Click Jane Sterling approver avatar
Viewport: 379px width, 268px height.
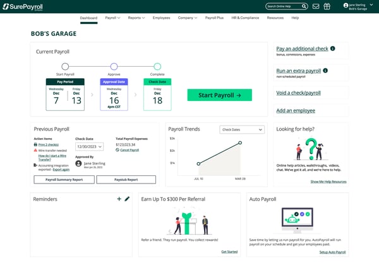(x=78, y=163)
